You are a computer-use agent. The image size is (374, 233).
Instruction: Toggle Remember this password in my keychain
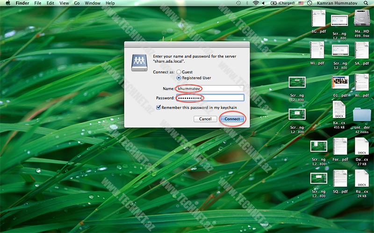coord(158,108)
